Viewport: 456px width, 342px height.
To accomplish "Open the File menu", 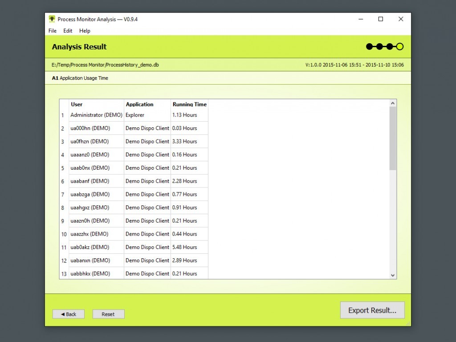I will (53, 31).
